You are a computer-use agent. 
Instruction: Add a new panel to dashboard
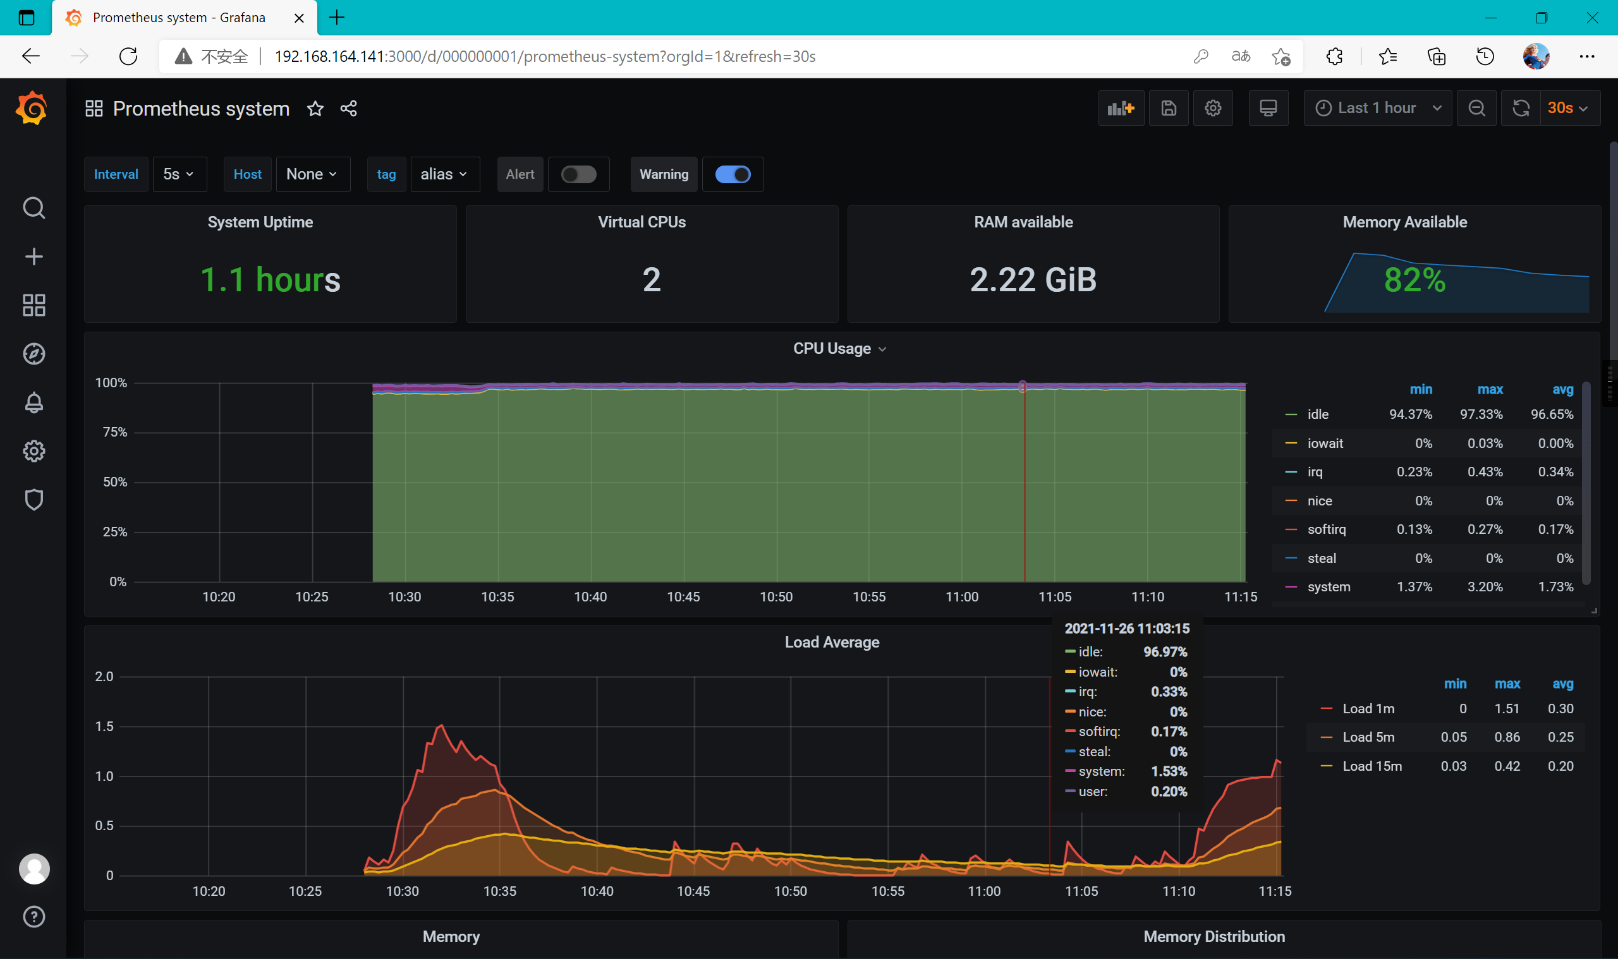click(x=1121, y=108)
